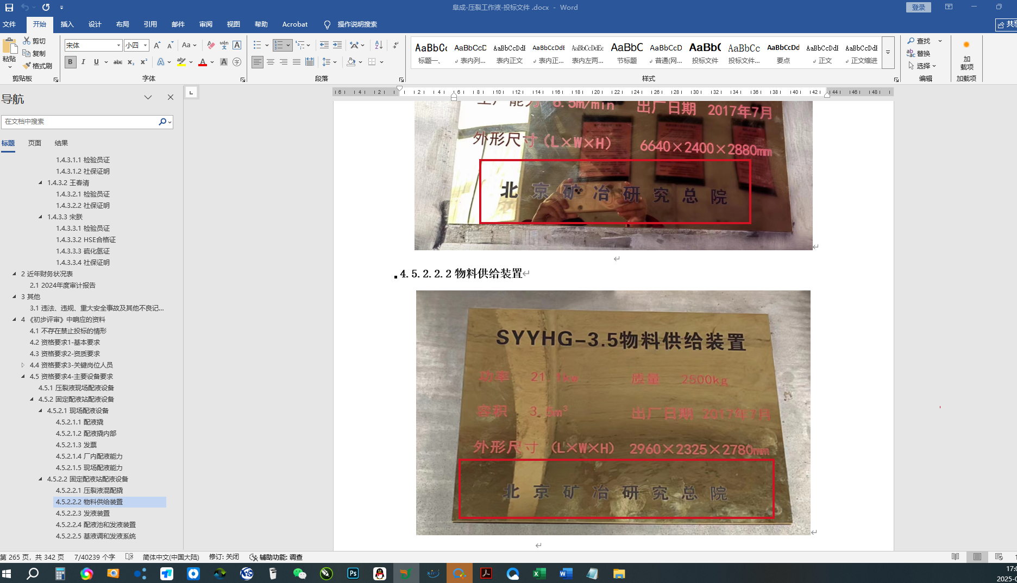Toggle show/hide paragraph marks

pyautogui.click(x=396, y=46)
